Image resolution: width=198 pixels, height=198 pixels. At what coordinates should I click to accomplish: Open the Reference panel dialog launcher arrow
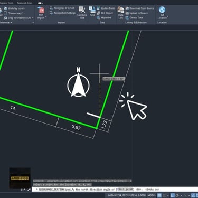click(x=33, y=23)
